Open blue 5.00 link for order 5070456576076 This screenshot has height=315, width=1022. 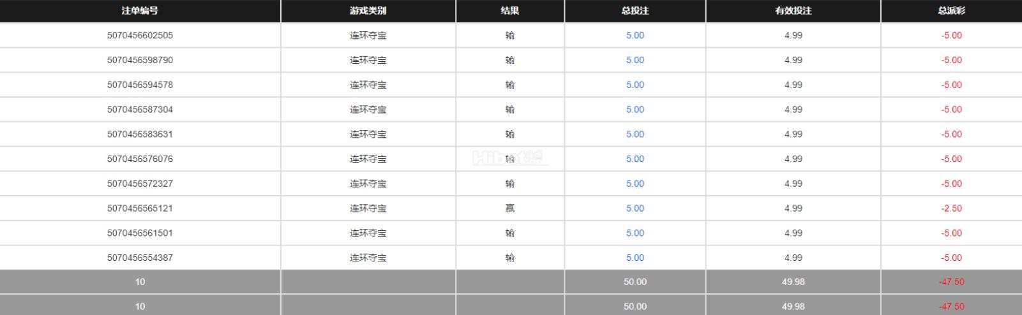click(635, 159)
